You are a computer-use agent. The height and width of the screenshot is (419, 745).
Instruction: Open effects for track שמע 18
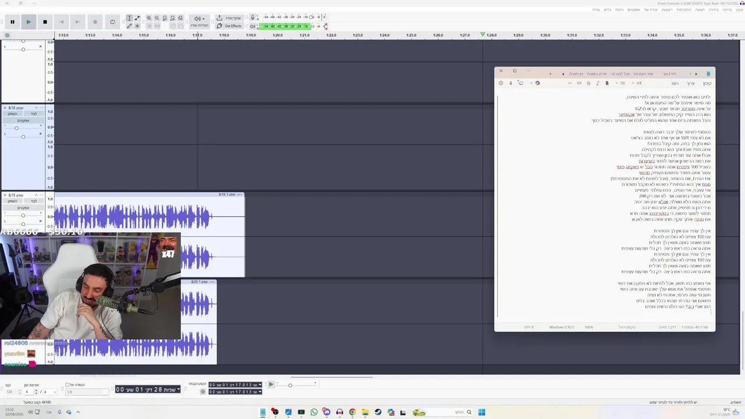(23, 120)
